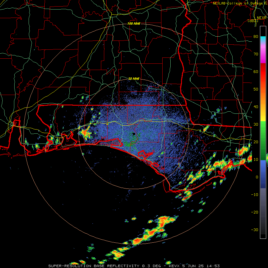
Task: Click the 0.3 DEG elevation text in the footer
Action: coord(152,266)
